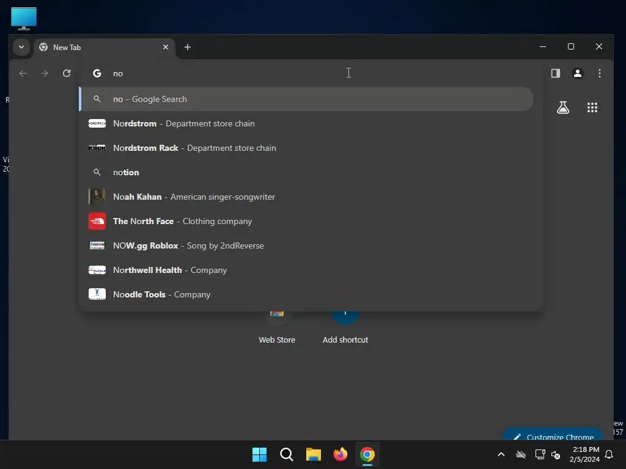Open the Search Labs flask icon
The width and height of the screenshot is (626, 469).
point(563,107)
